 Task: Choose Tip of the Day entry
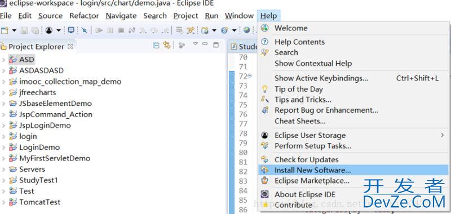(x=353, y=89)
